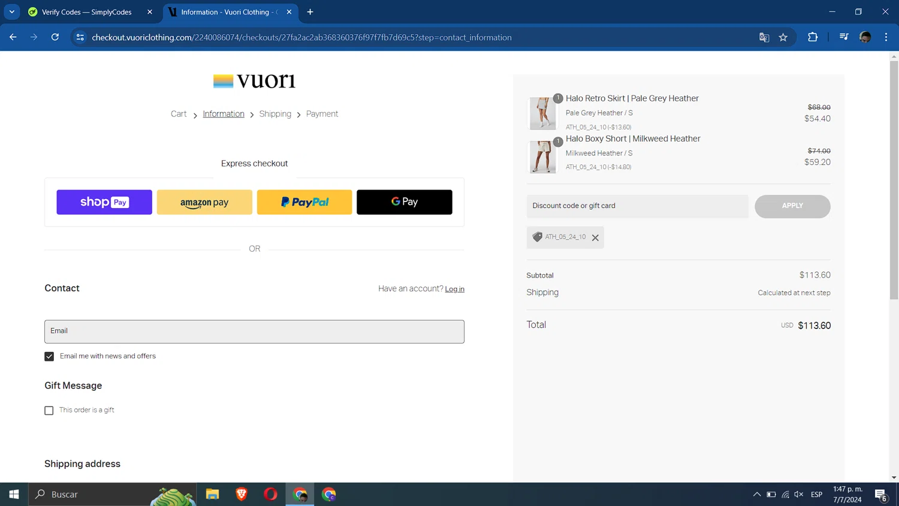
Task: Open site information icon in address bar
Action: [80, 37]
